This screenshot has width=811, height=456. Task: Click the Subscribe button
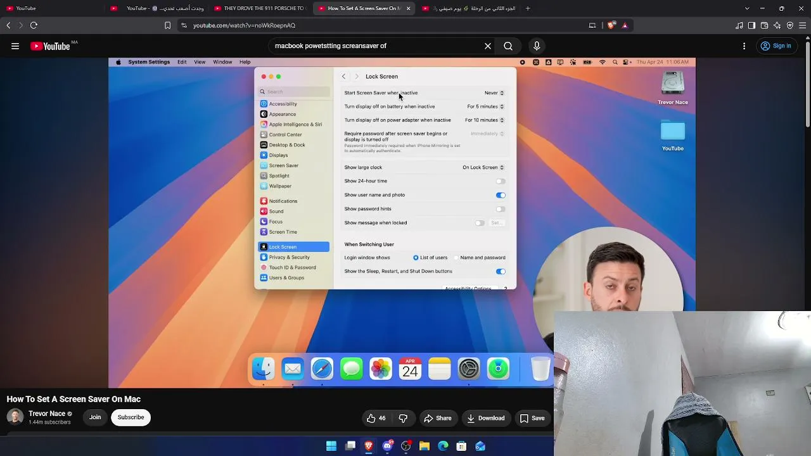pos(131,417)
